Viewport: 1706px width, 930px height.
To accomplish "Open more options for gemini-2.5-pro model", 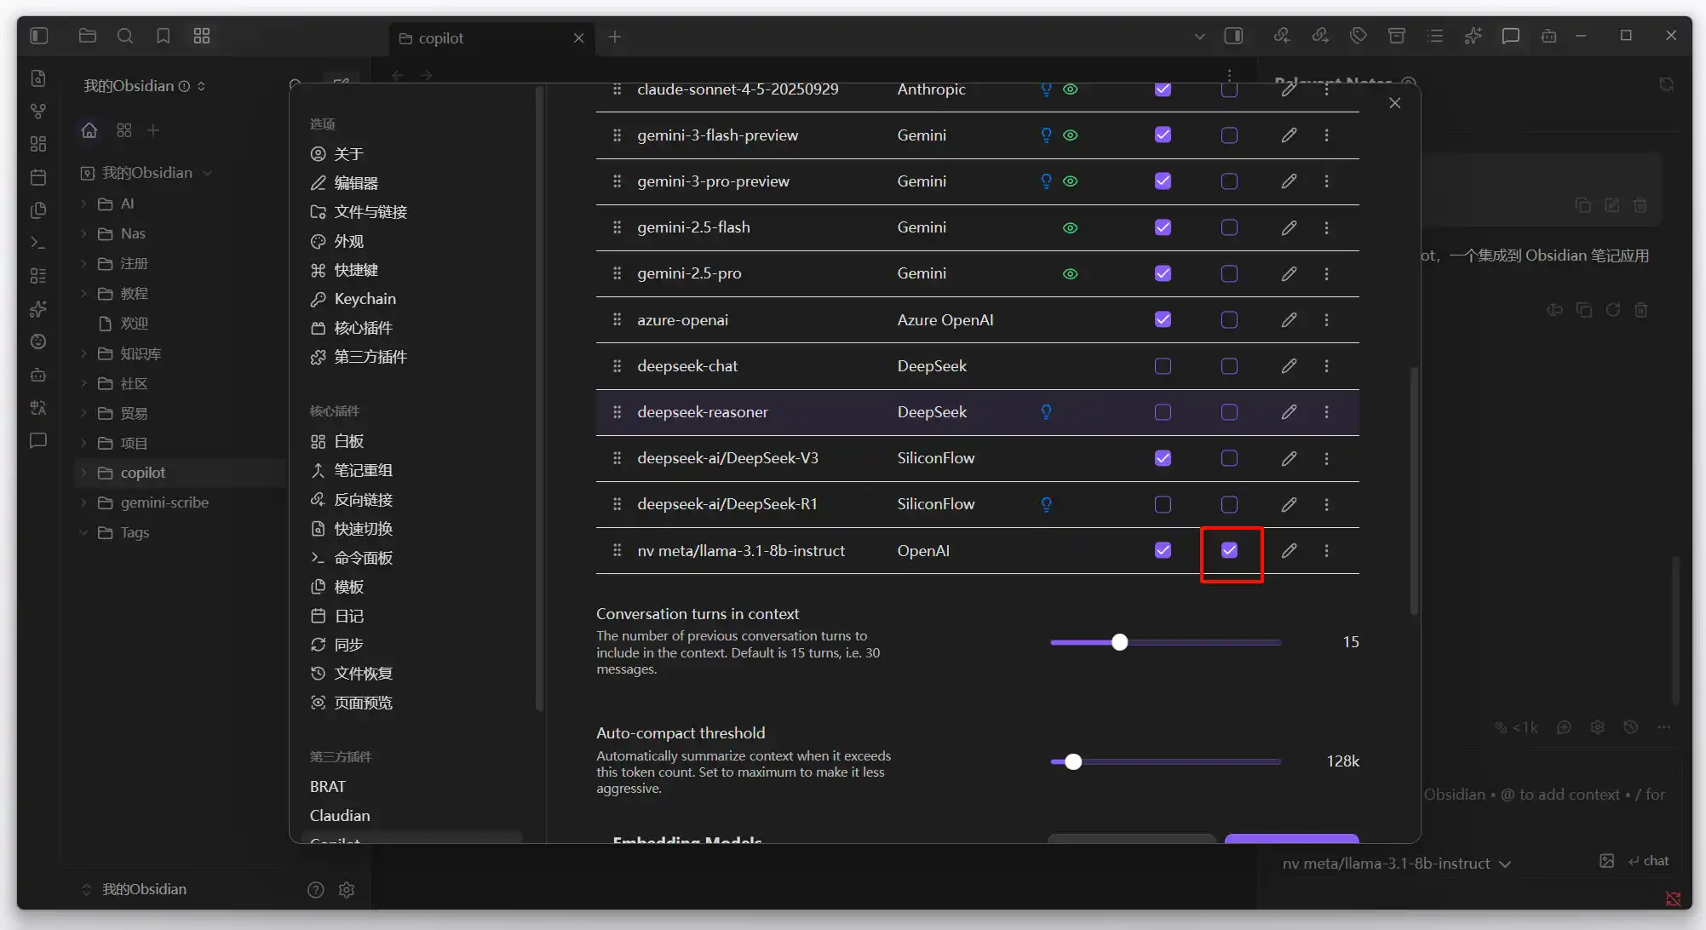I will [x=1326, y=273].
